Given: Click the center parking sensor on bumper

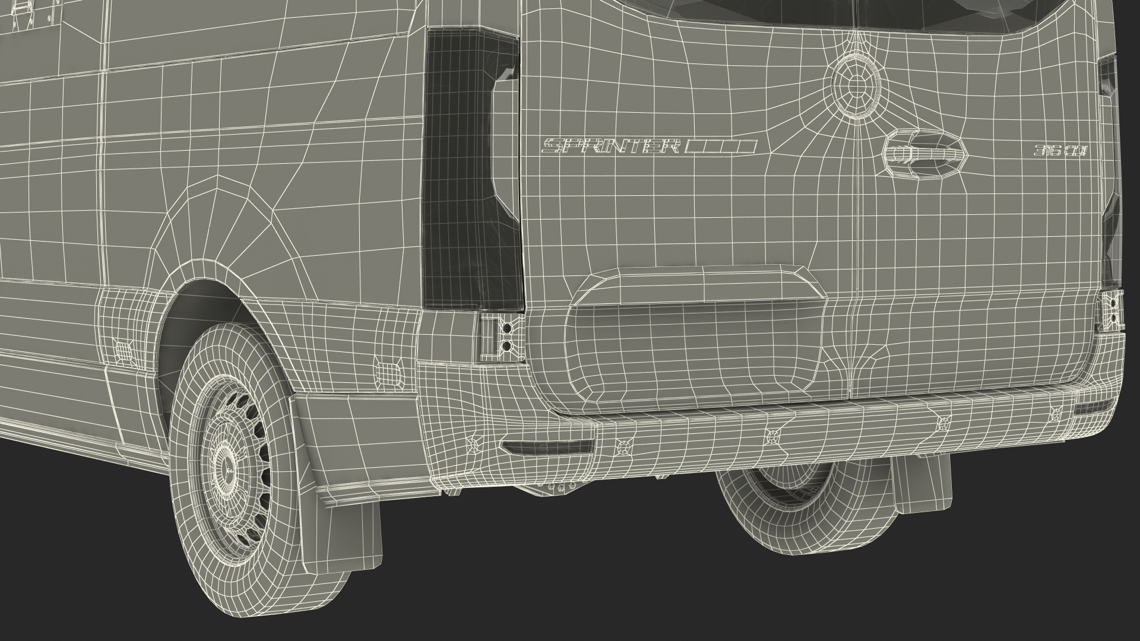Looking at the screenshot, I should click(772, 436).
